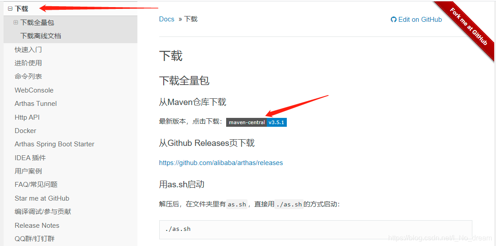Open the Docs breadcrumb link
The width and height of the screenshot is (496, 246).
point(167,19)
